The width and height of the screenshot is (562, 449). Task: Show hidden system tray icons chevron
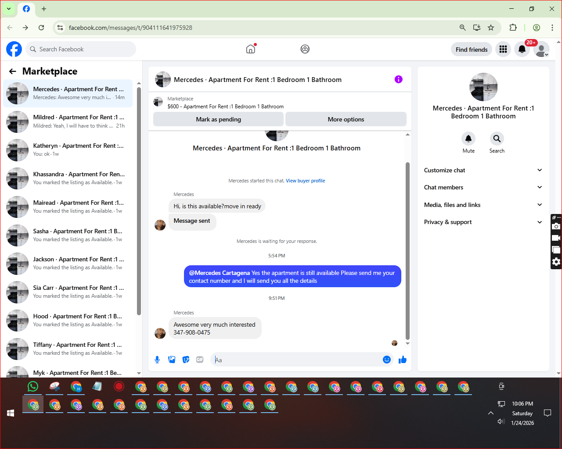click(491, 413)
